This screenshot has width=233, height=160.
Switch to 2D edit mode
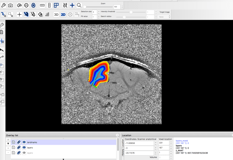63,15
